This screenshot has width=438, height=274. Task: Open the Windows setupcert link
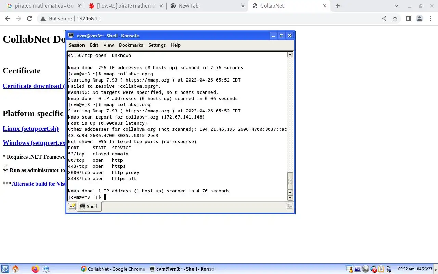34,143
